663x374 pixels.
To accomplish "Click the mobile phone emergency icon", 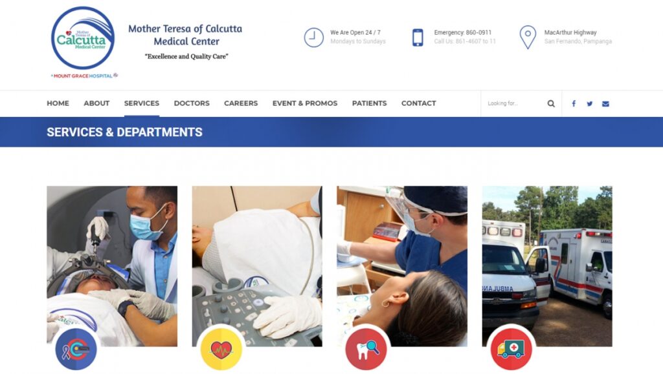I will tap(418, 37).
